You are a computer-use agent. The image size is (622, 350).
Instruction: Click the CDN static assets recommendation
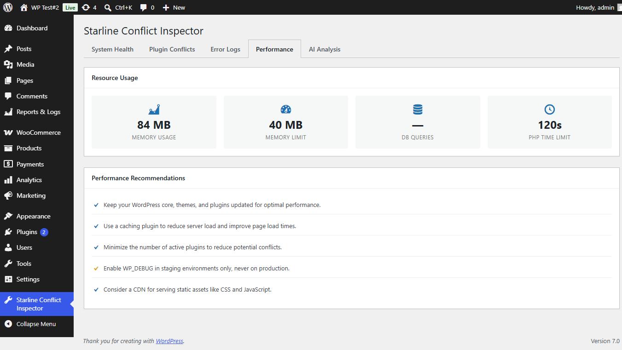point(187,289)
